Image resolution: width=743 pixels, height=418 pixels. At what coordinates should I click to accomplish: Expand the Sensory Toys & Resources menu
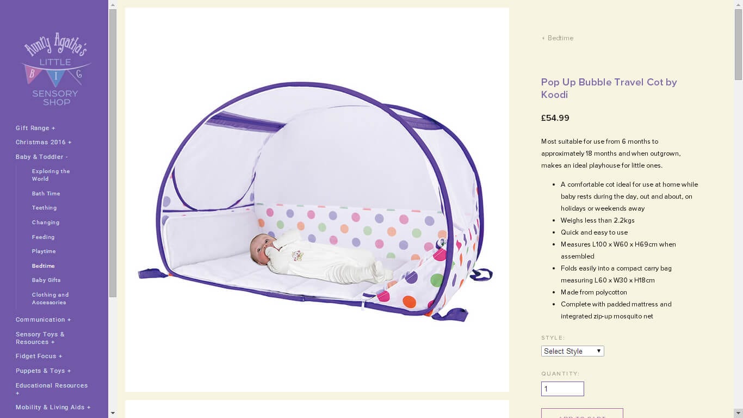coord(40,338)
